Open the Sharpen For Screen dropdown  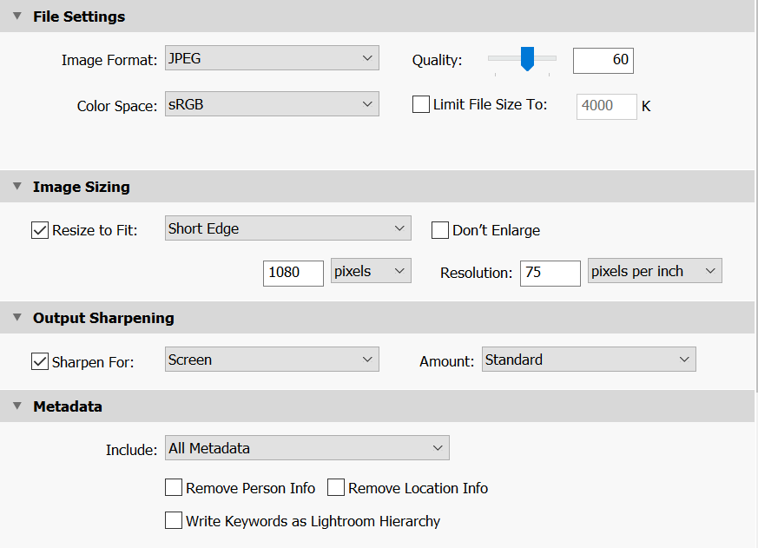[x=272, y=359]
